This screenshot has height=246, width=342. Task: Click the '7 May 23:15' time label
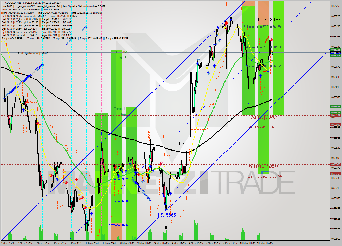(x=25, y=243)
